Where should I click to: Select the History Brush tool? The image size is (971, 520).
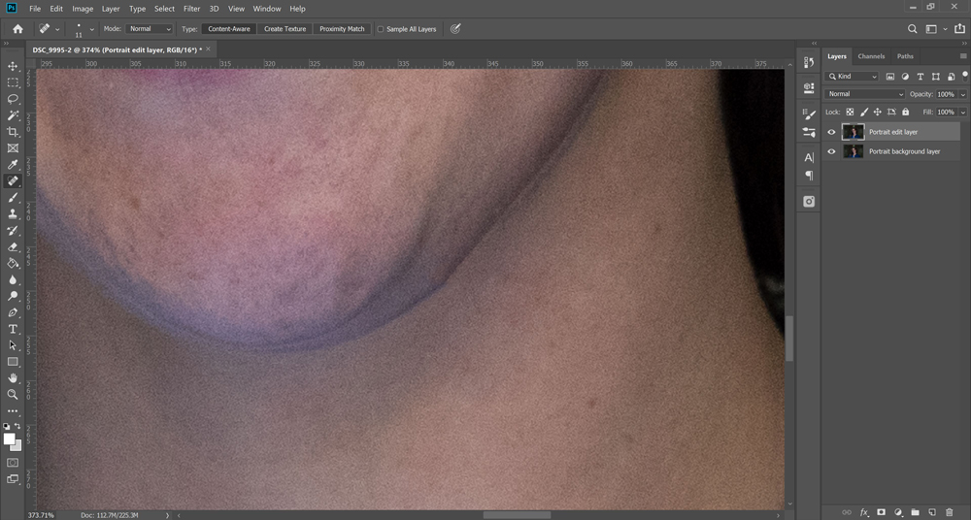pos(13,230)
